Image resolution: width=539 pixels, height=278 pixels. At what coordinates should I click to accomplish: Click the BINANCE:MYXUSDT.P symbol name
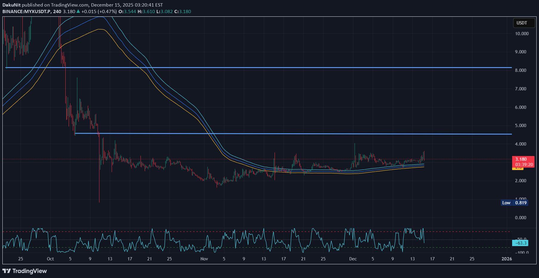(27, 12)
